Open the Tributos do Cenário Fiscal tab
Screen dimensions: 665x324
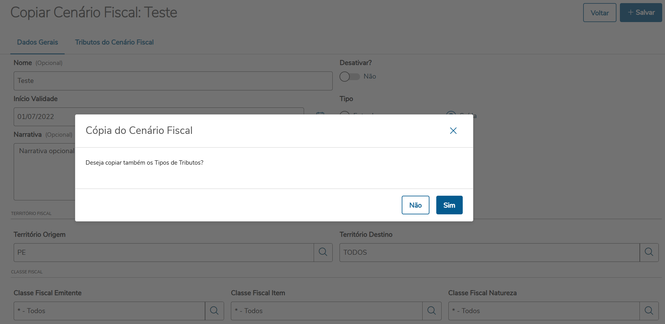(114, 42)
